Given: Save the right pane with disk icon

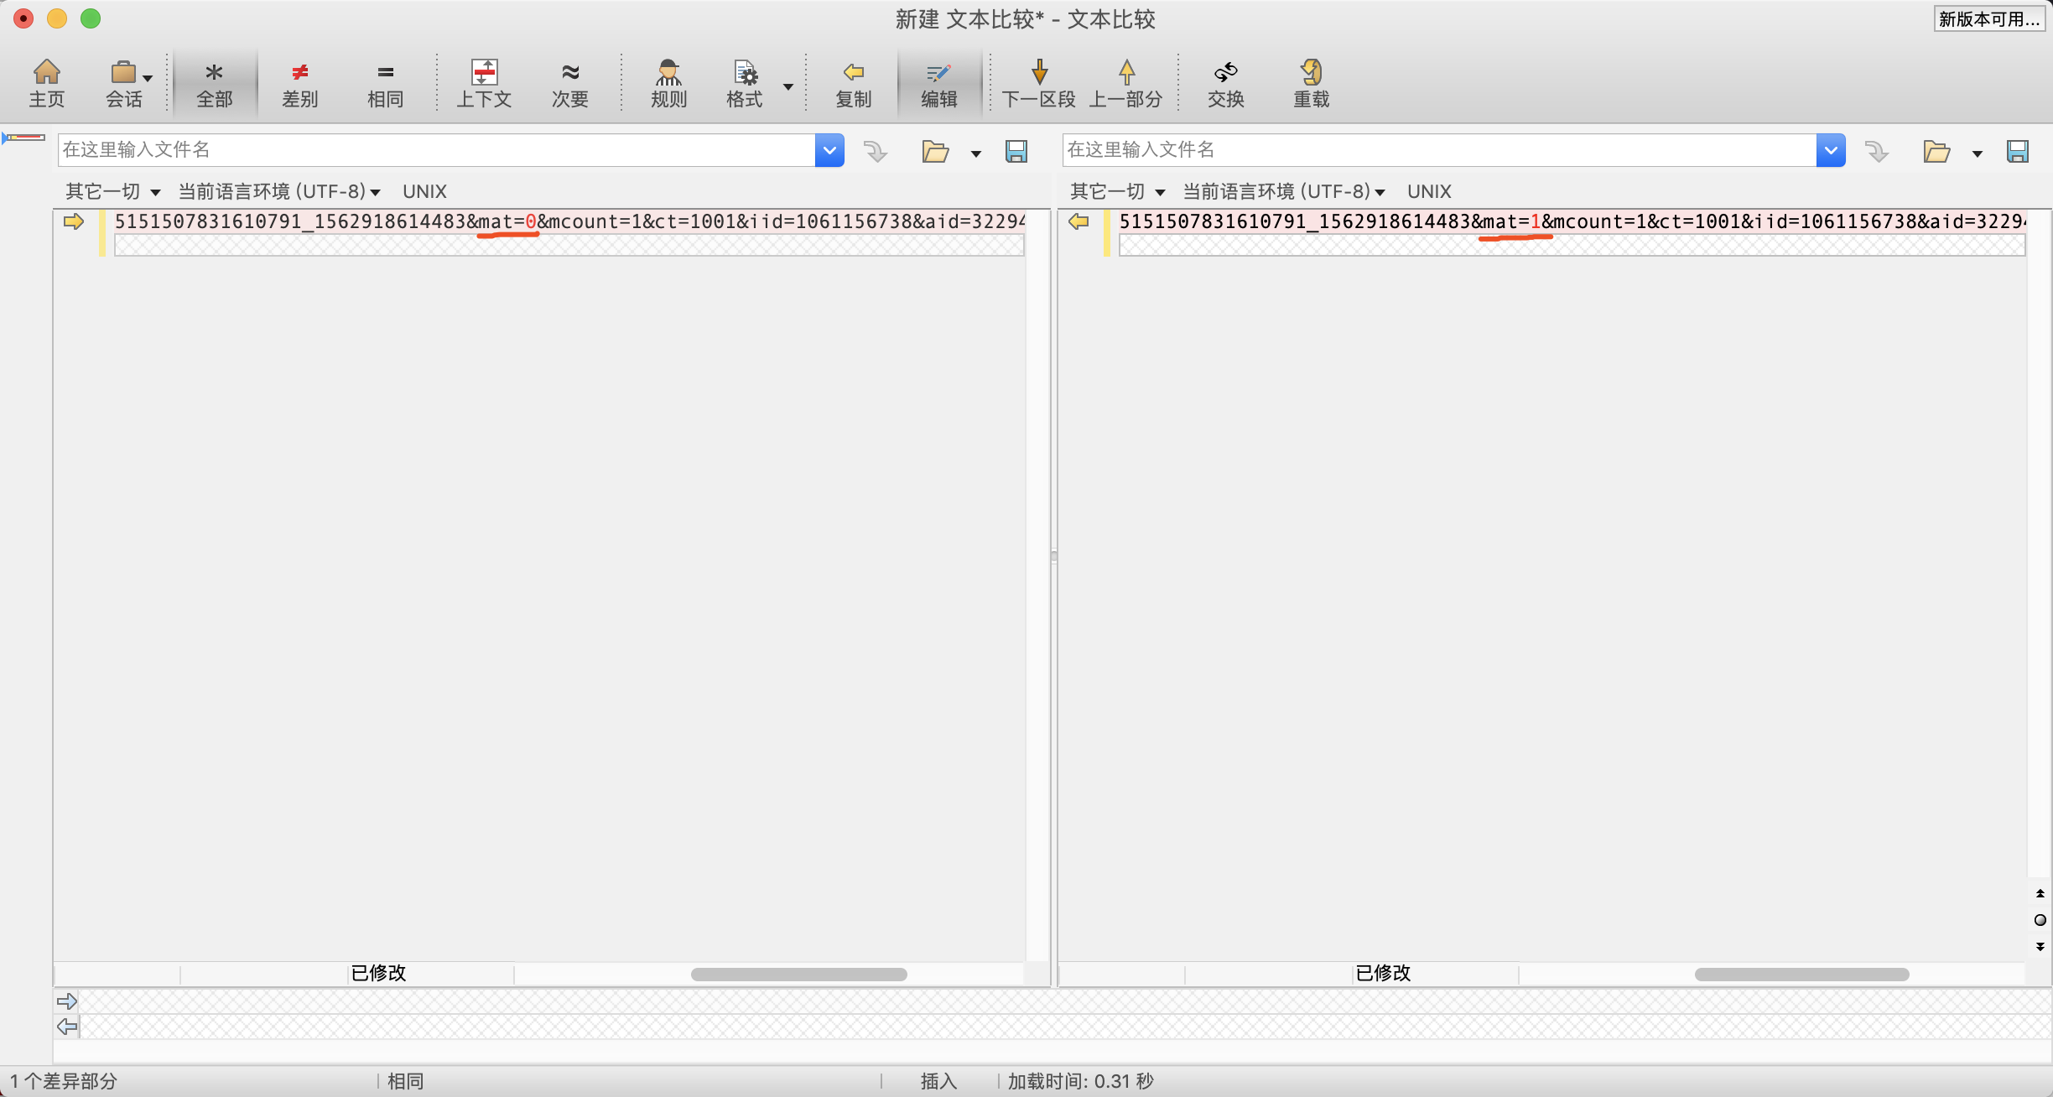Looking at the screenshot, I should (2018, 151).
